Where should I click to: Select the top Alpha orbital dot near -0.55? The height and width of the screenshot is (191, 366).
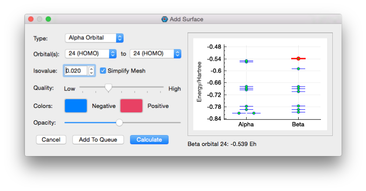click(x=246, y=61)
